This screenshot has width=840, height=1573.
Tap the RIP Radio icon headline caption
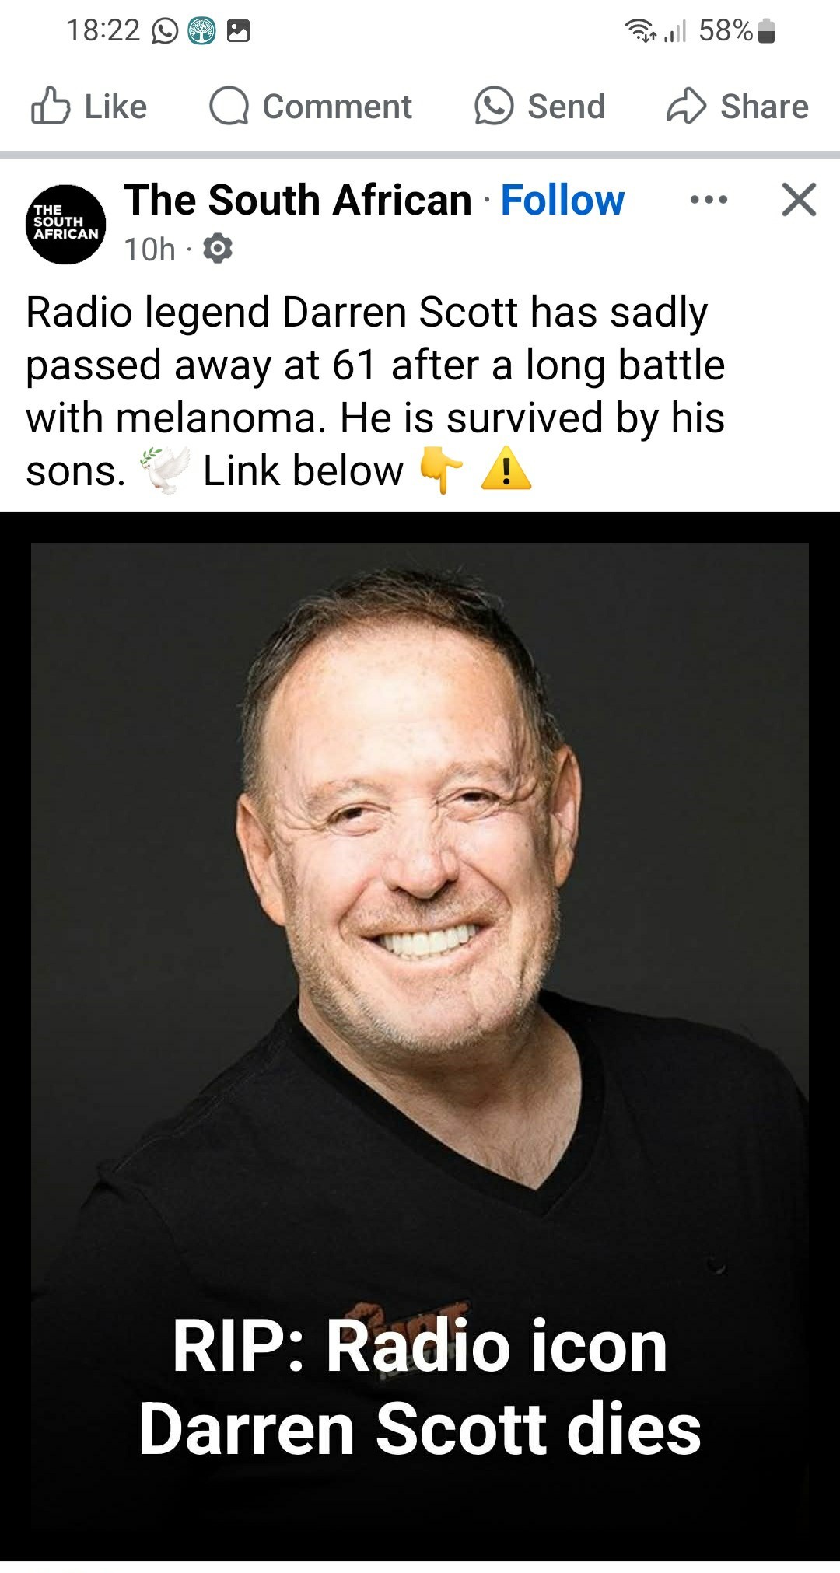pos(420,1387)
